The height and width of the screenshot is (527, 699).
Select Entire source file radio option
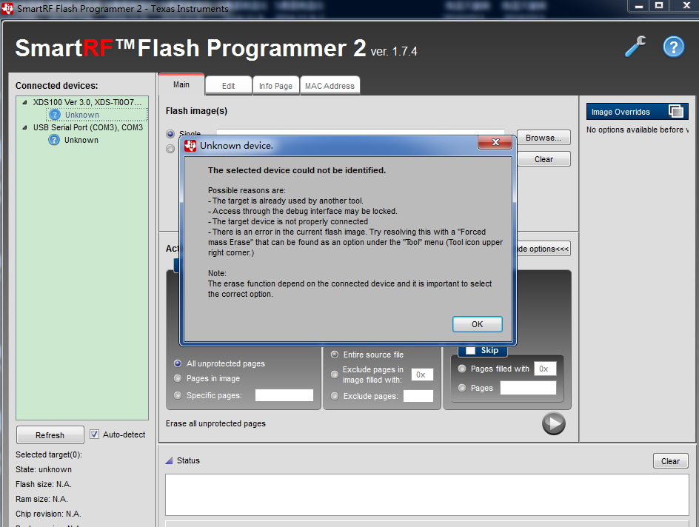[335, 355]
